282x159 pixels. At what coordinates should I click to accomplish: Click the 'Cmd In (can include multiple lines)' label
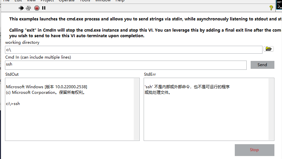click(x=38, y=57)
